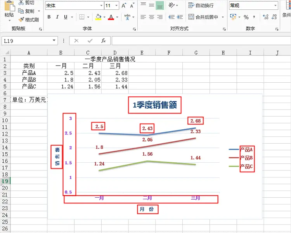Click the formula bar confirm checkmark
The height and width of the screenshot is (233, 291).
[90, 41]
